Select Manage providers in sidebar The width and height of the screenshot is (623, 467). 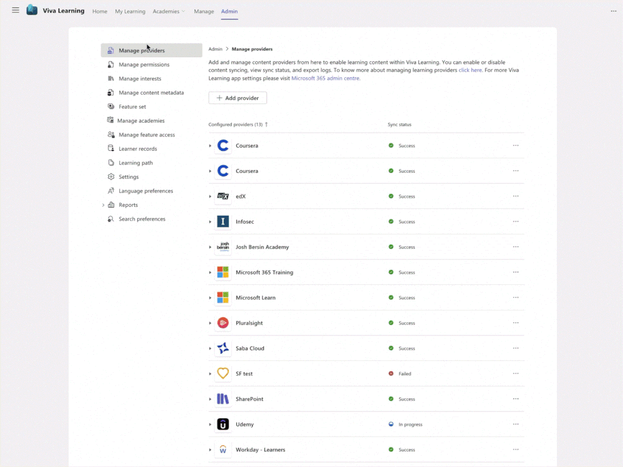coord(152,51)
